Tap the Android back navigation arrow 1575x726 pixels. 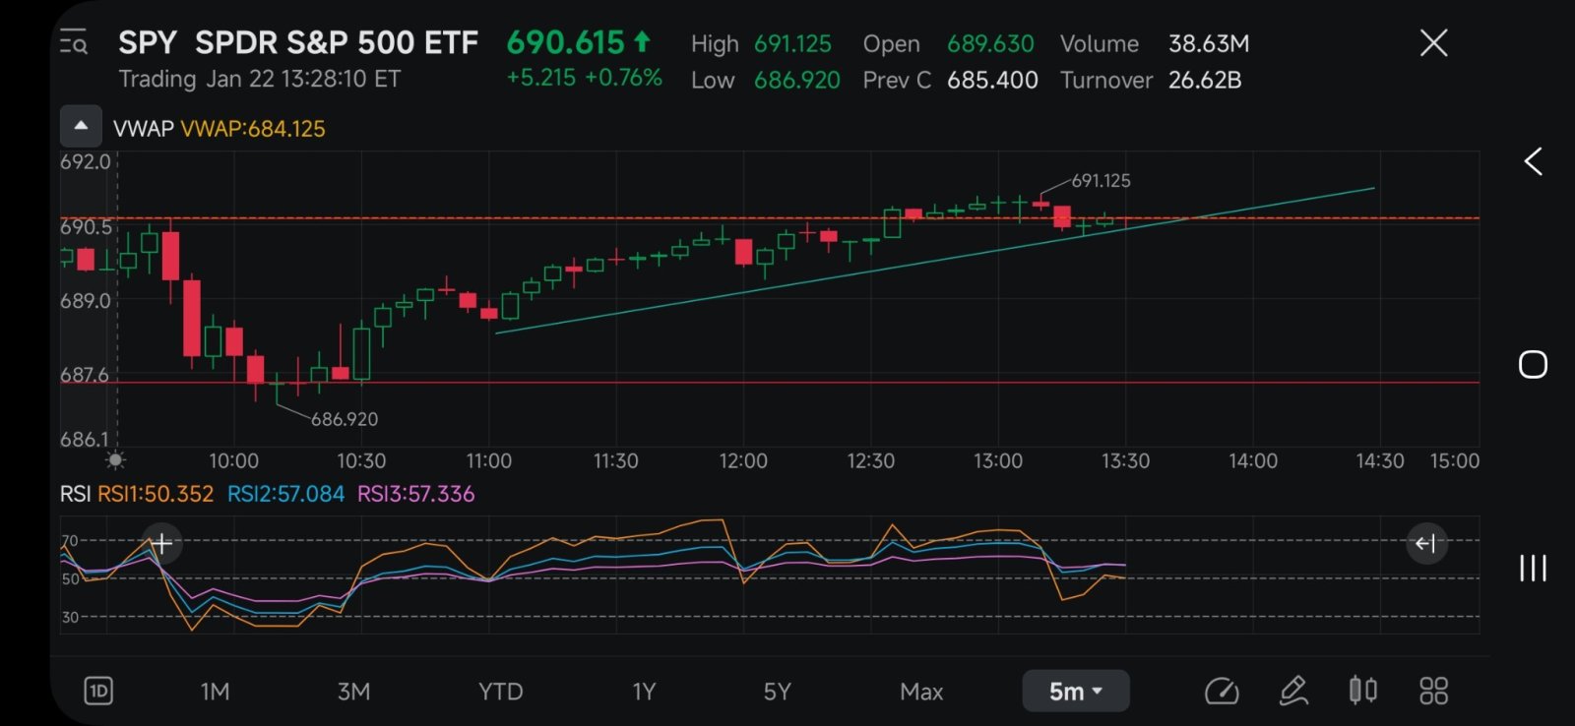click(x=1533, y=161)
